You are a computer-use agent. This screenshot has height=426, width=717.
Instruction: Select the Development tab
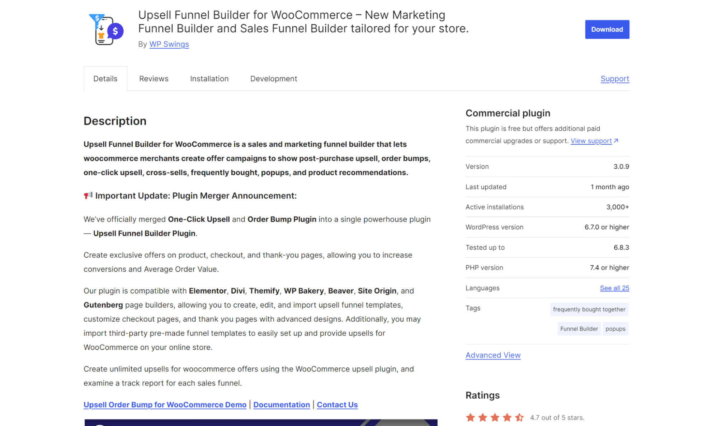click(273, 78)
